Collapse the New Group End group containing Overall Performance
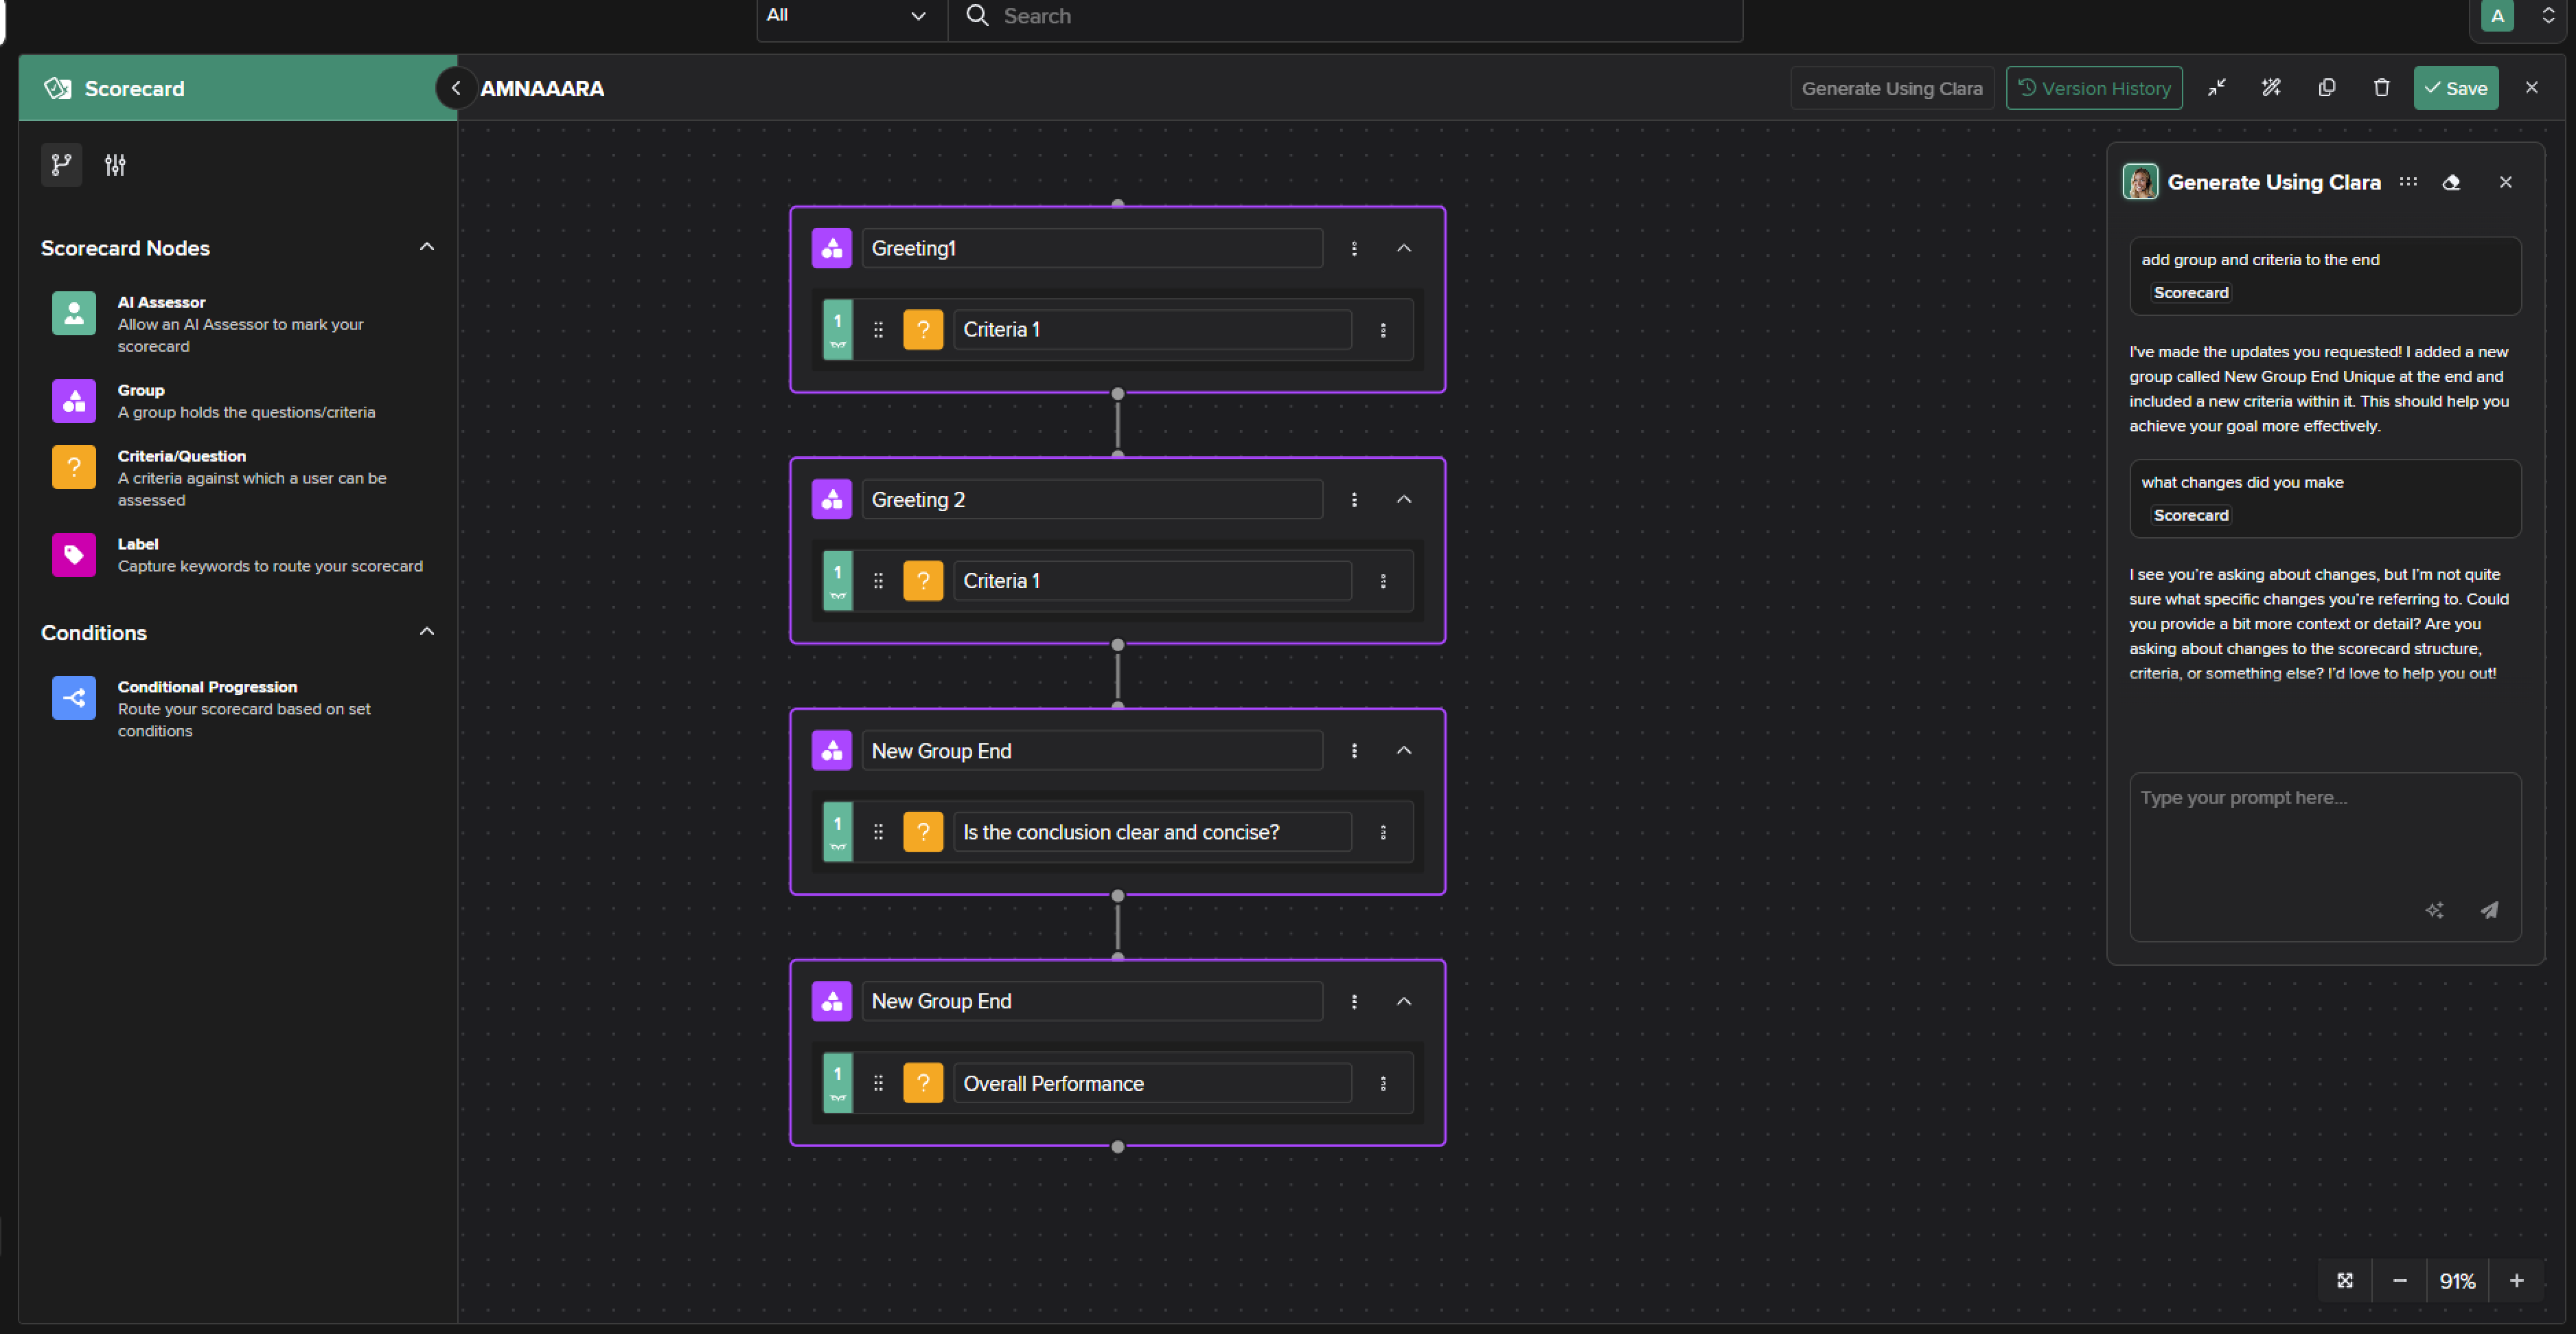2576x1334 pixels. tap(1404, 1002)
